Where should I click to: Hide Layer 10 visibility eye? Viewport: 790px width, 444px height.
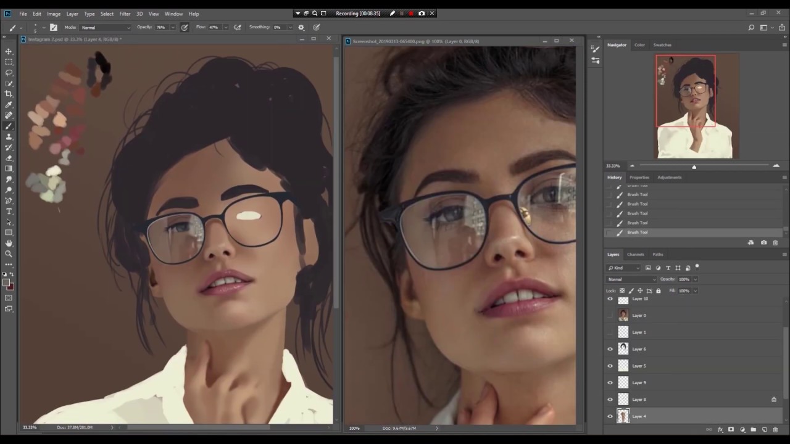(610, 299)
